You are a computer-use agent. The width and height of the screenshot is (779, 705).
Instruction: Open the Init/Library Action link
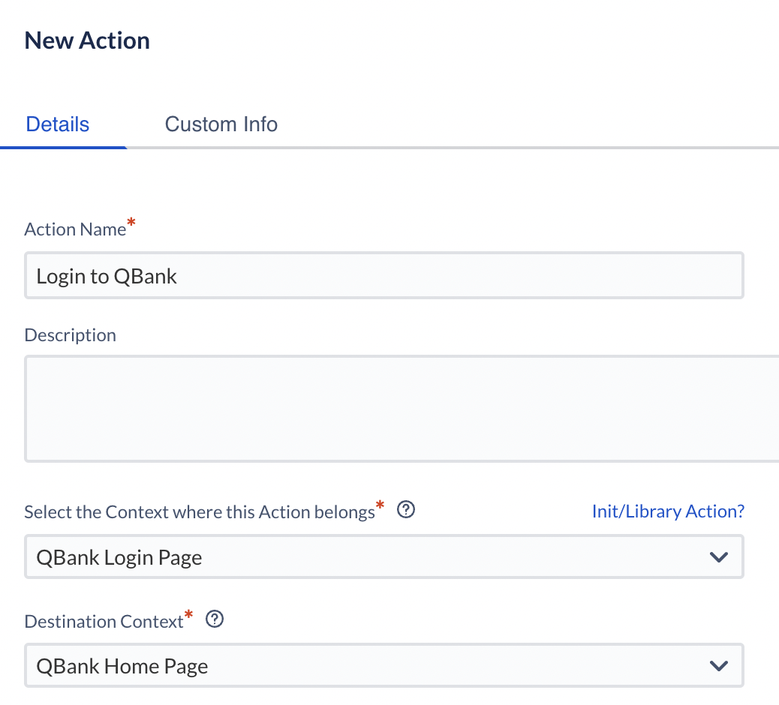[668, 511]
